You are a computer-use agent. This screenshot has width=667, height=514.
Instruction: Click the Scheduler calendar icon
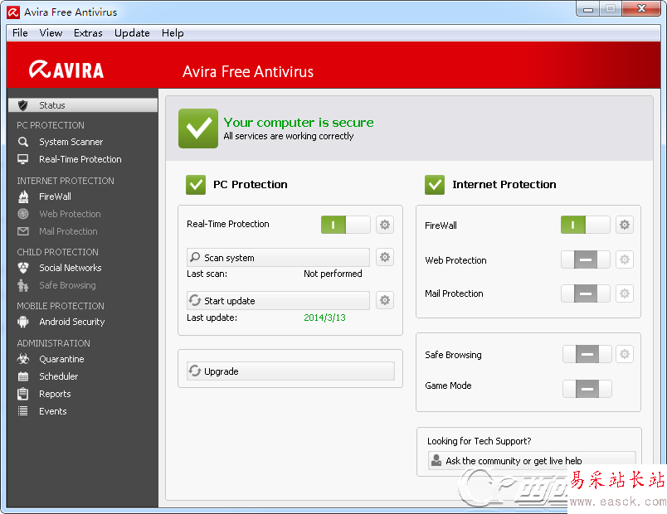(x=23, y=376)
